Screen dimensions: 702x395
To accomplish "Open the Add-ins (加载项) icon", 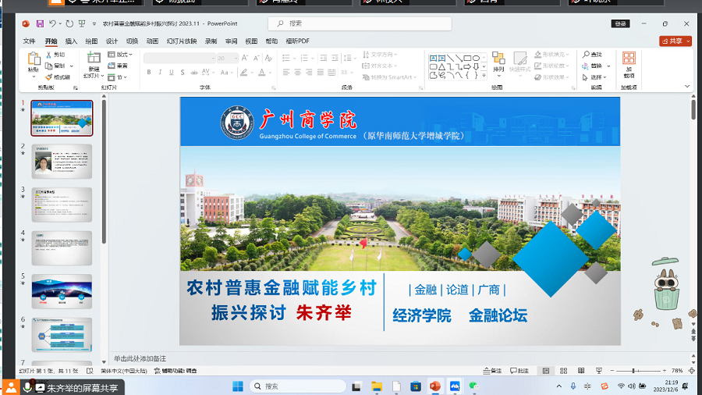I will [x=629, y=62].
